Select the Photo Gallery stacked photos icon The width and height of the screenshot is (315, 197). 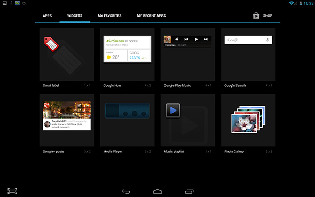coord(248,119)
